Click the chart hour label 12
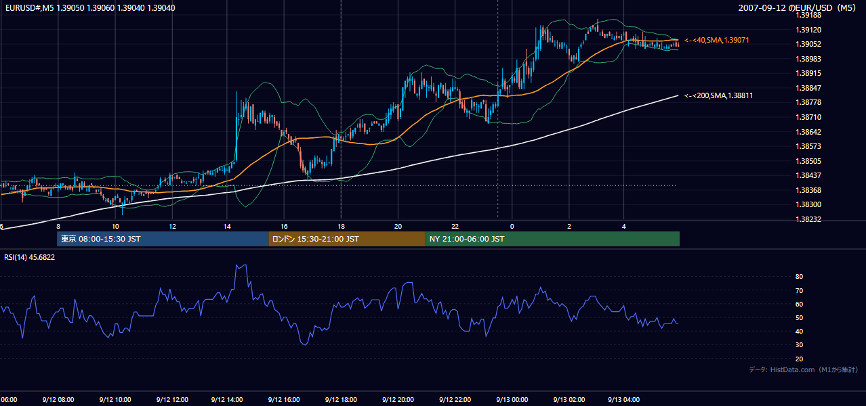Screen dimensions: 866x406 tap(172, 227)
